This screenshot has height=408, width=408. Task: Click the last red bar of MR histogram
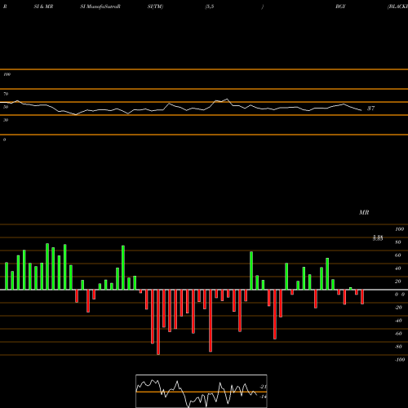coord(362,297)
